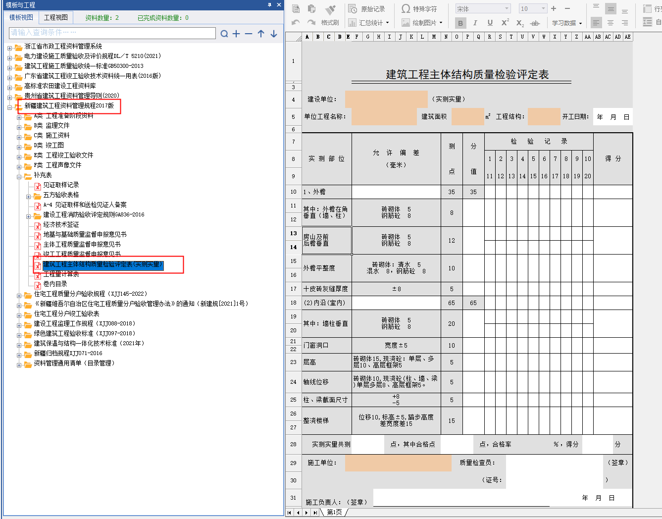Align text to the left
Screen dimensions: 662x519
point(596,23)
